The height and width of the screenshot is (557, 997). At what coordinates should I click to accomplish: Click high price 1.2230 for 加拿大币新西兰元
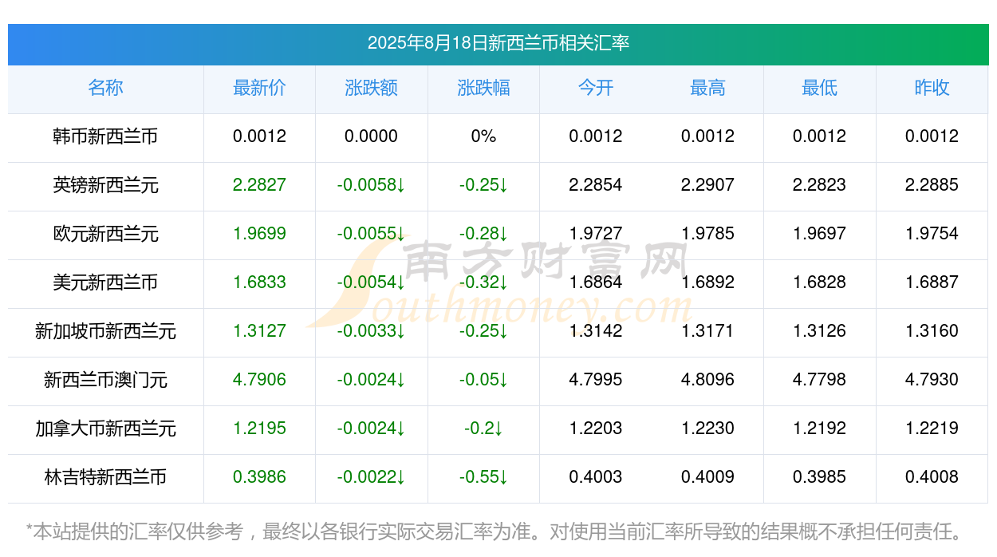point(707,429)
